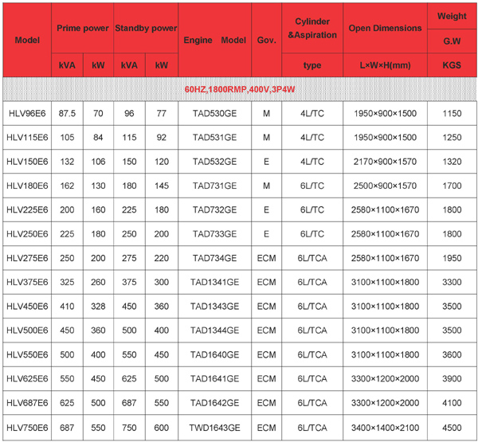Click the Open Dimensions header
Viewport: 478px width, 442px height.
point(385,28)
